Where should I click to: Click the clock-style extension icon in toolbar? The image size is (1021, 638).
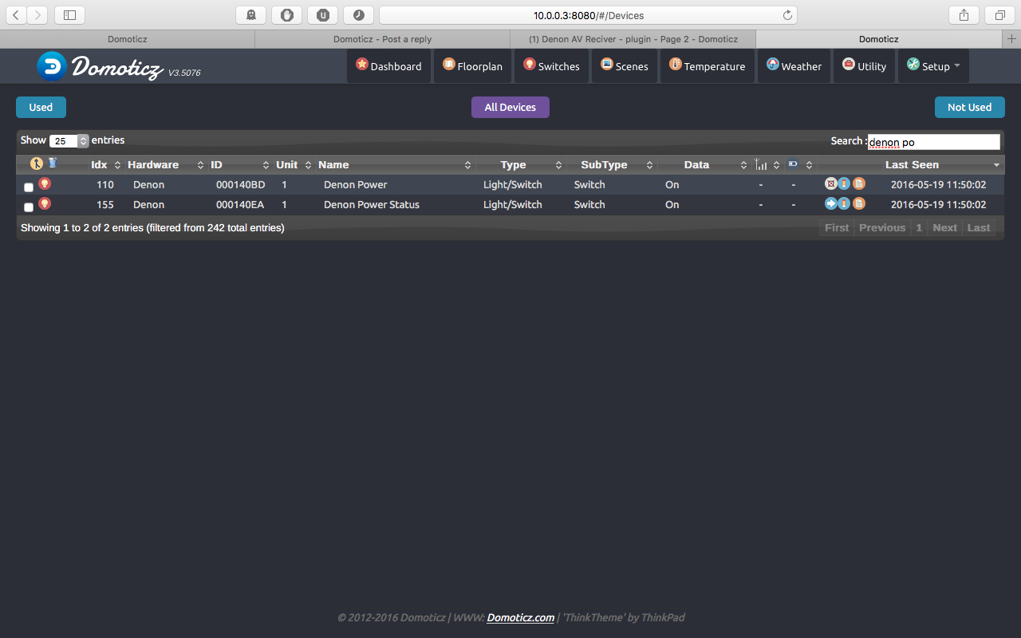(359, 14)
